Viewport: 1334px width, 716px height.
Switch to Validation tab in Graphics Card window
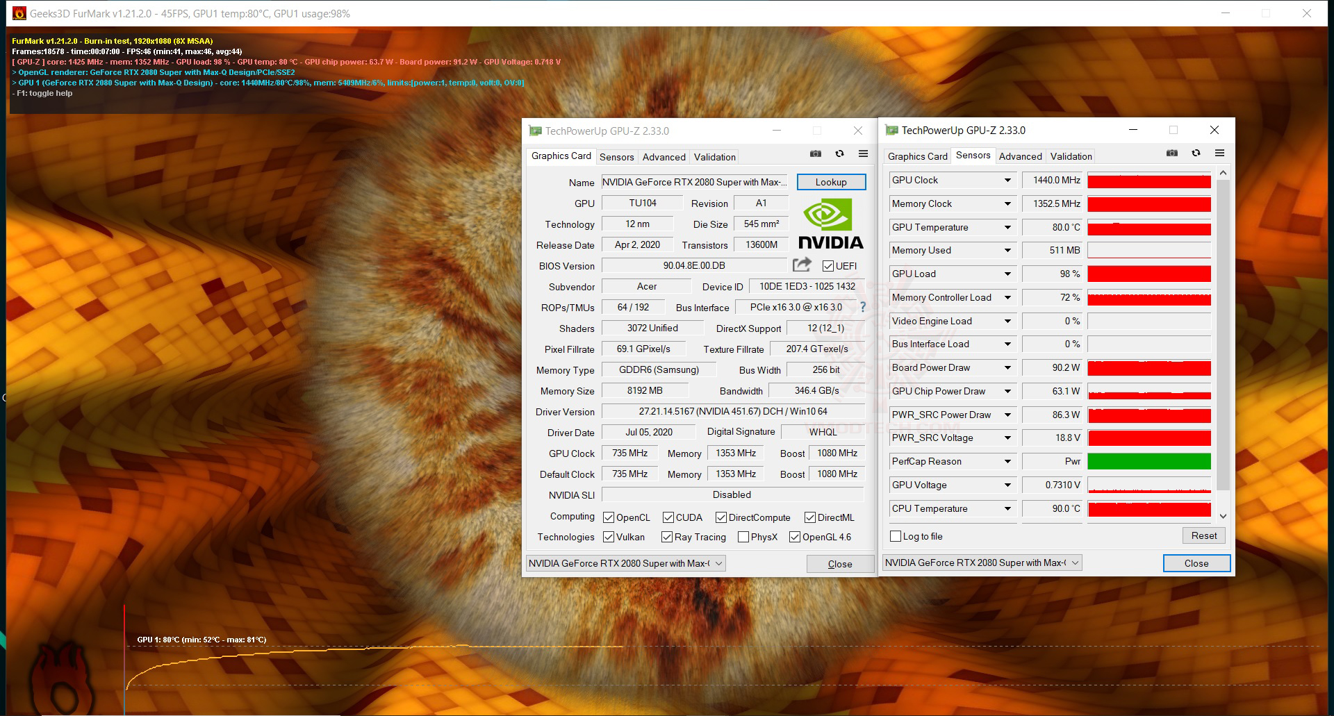coord(715,157)
